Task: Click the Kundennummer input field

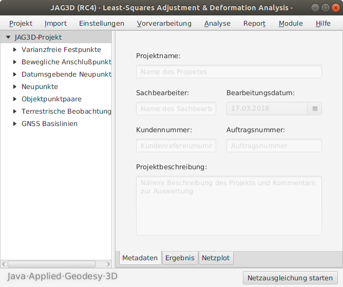Action: (x=176, y=146)
